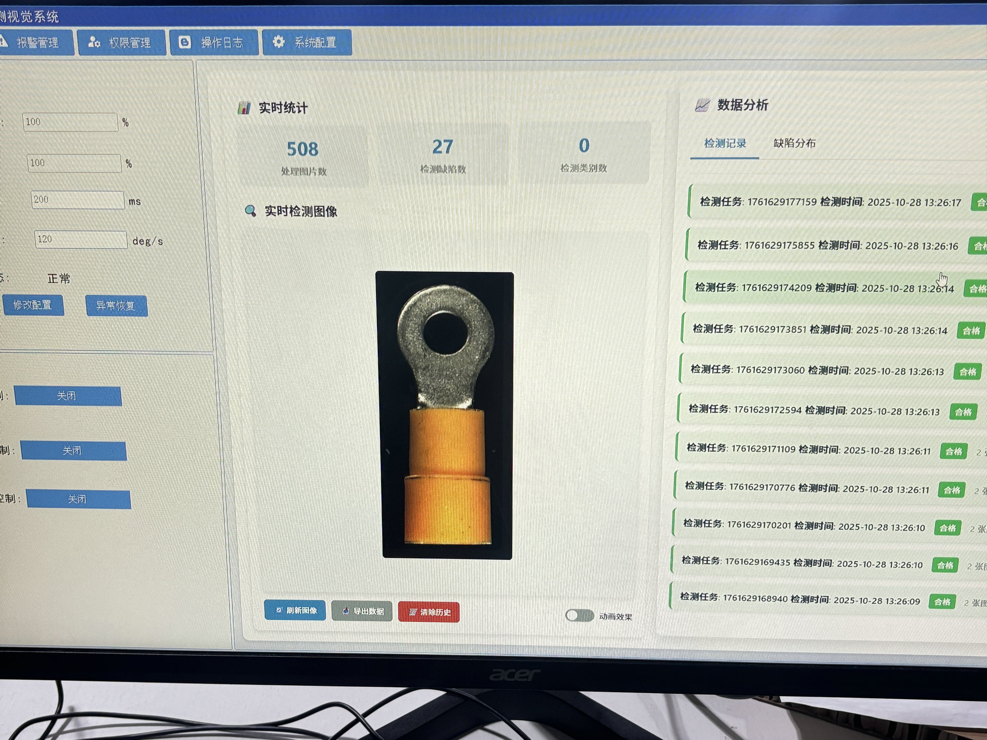Click the 200 ms input field
Screen dimensions: 987x740
coord(77,200)
